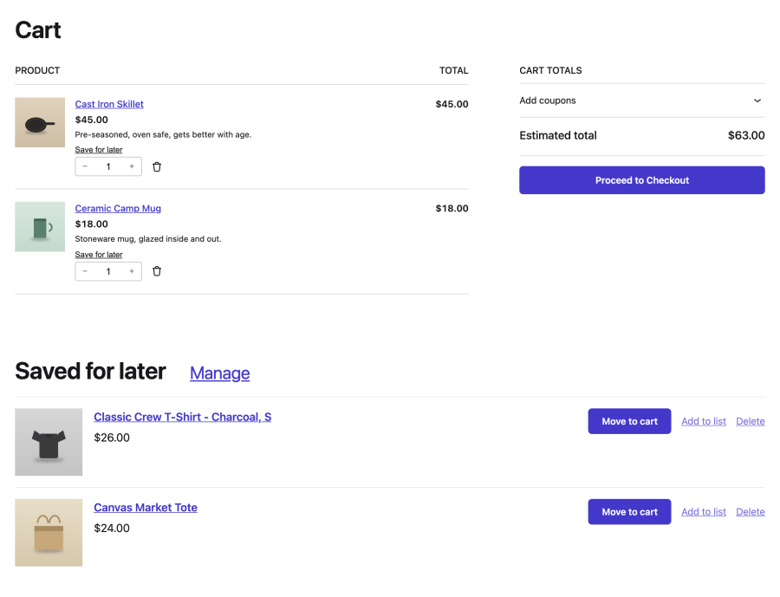
Task: Save Ceramic Camp Mug for later
Action: point(99,255)
